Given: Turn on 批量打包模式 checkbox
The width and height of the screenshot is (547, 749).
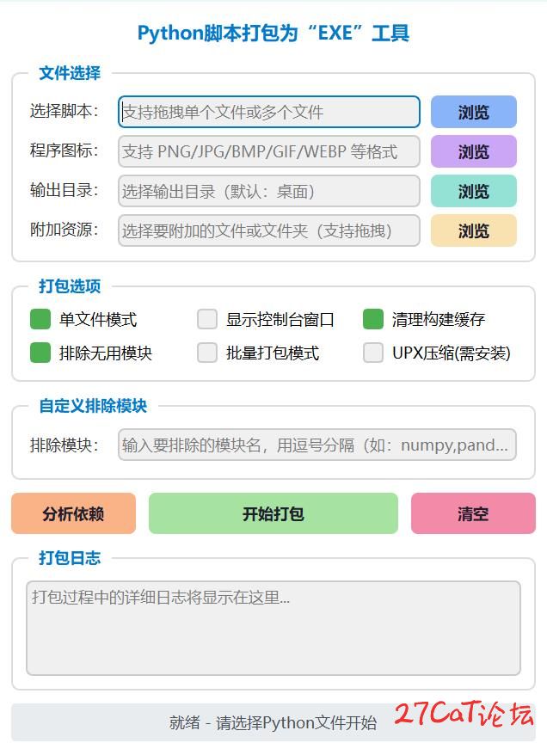Looking at the screenshot, I should click(207, 353).
